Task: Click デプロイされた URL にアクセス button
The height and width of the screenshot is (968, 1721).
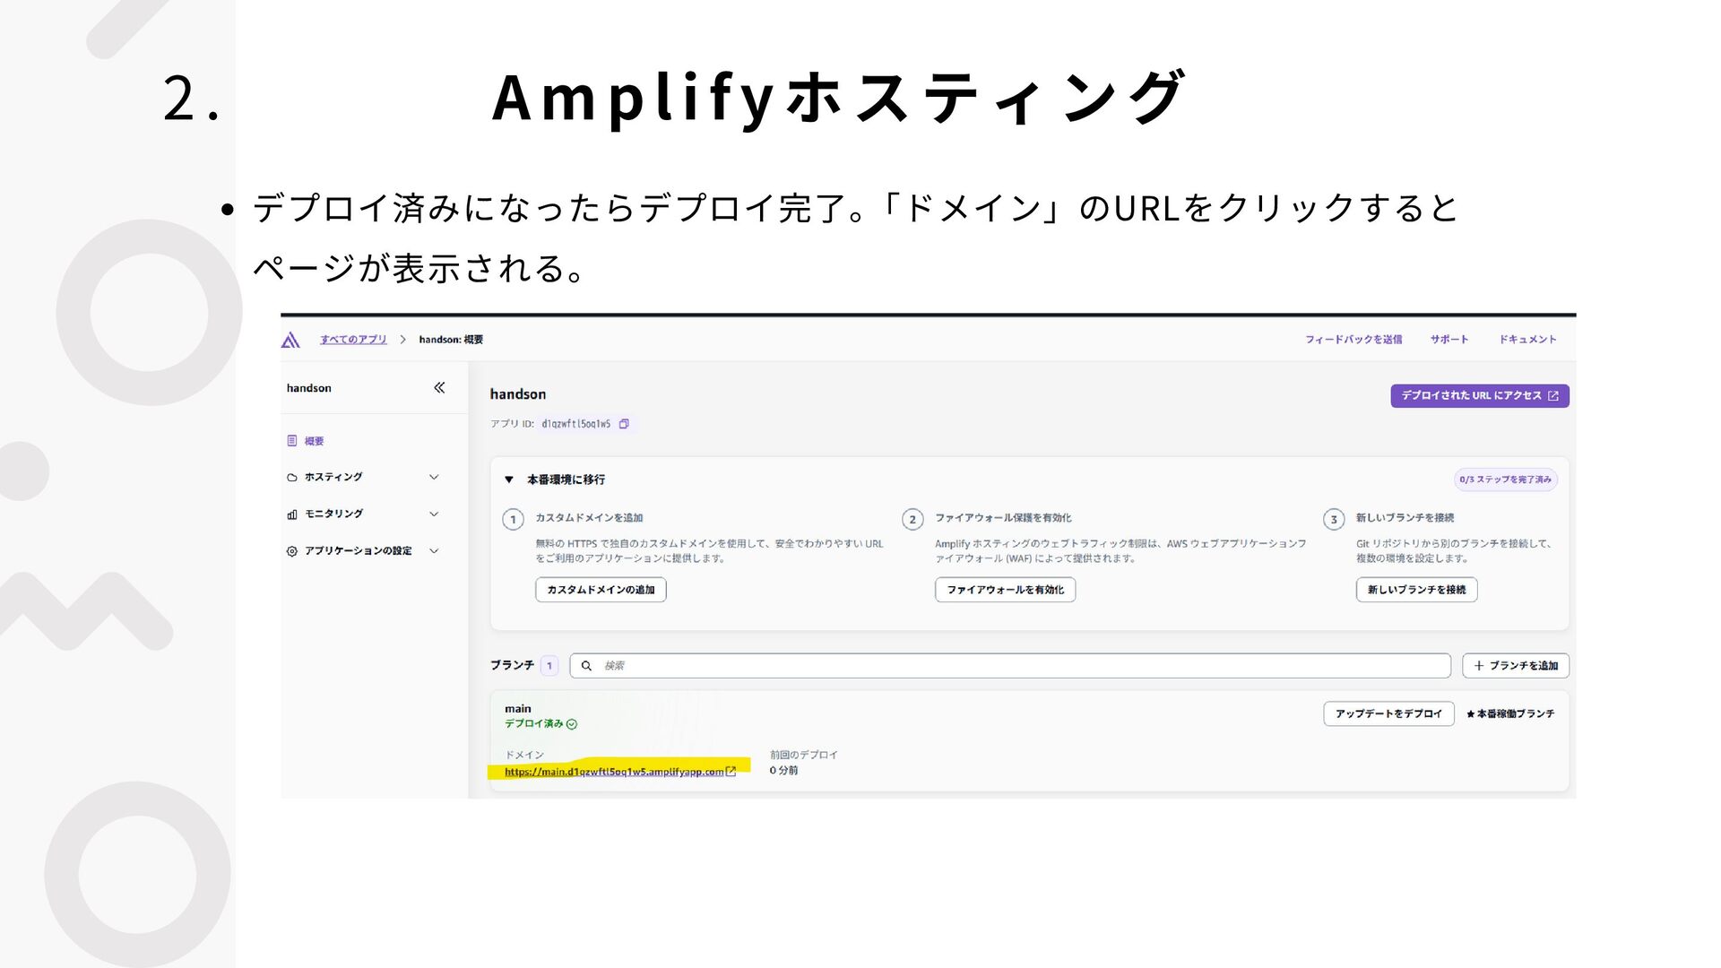Action: tap(1479, 396)
